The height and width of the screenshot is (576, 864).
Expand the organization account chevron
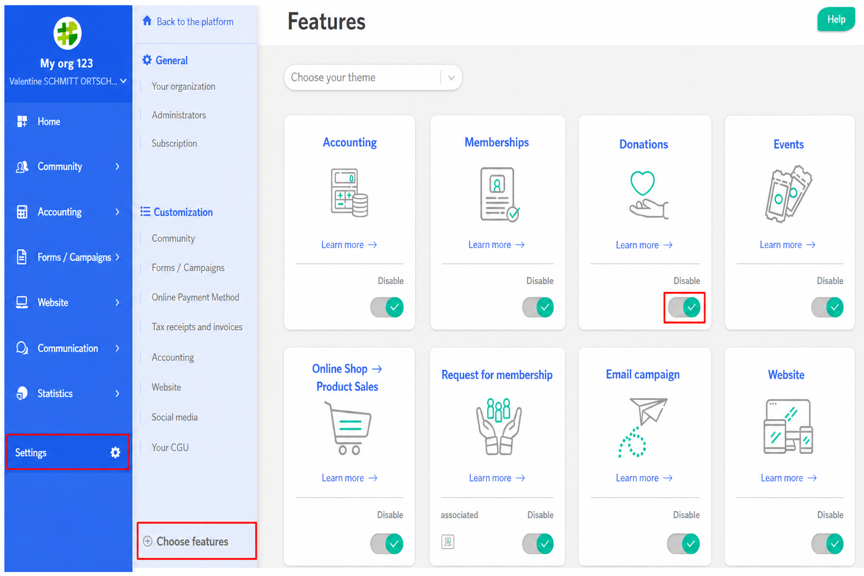click(x=123, y=81)
